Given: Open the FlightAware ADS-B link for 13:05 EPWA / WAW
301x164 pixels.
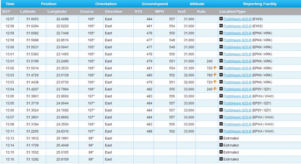Looking at the screenshot, I should coord(237,96).
